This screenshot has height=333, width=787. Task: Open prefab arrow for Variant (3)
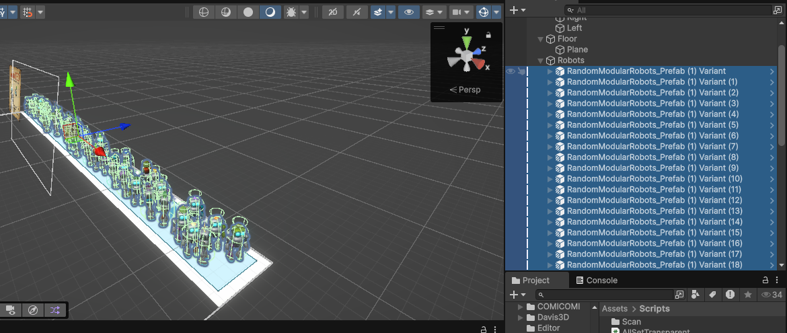tap(772, 104)
